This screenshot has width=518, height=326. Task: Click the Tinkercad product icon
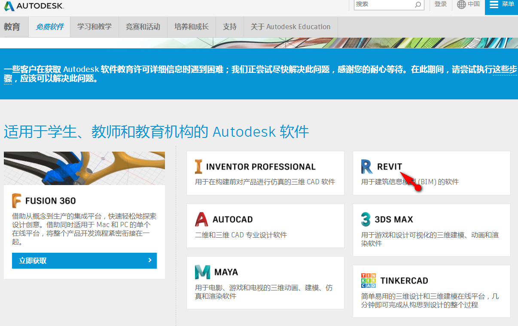(x=369, y=281)
